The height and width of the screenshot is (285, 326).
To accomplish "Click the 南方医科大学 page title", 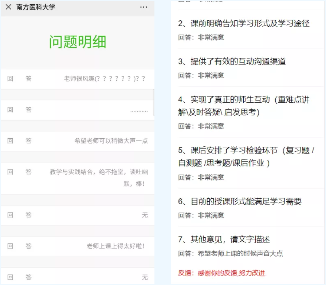I will [x=36, y=7].
